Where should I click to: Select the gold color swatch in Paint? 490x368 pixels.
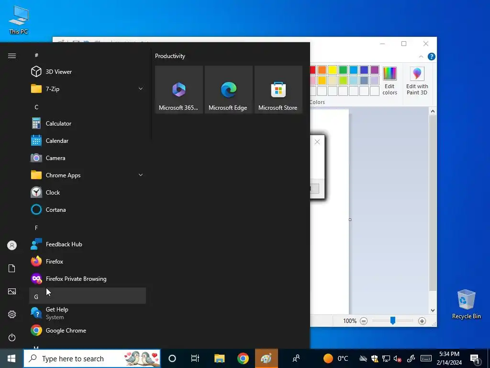(x=322, y=80)
